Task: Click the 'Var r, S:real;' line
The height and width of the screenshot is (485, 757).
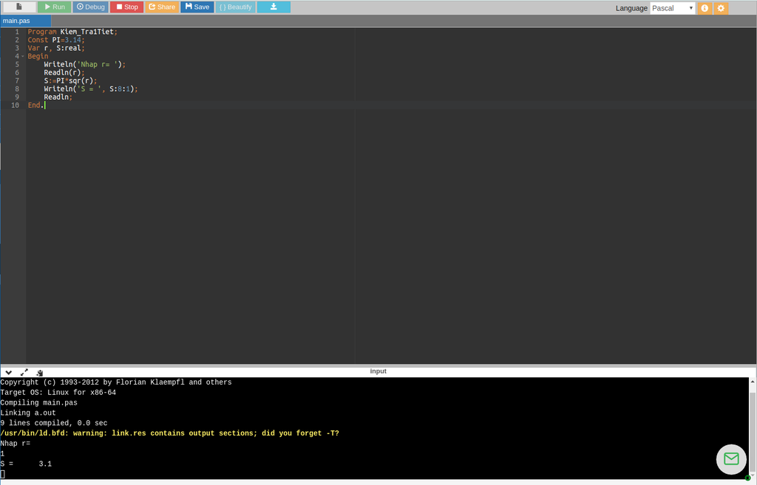Action: coord(56,48)
